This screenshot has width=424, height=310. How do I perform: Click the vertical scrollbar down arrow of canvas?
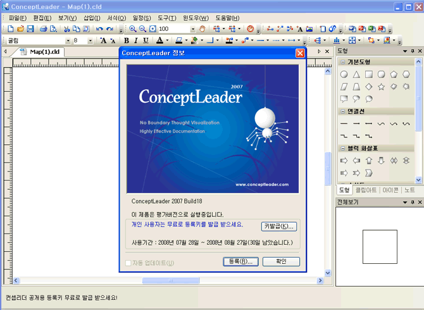pos(328,273)
